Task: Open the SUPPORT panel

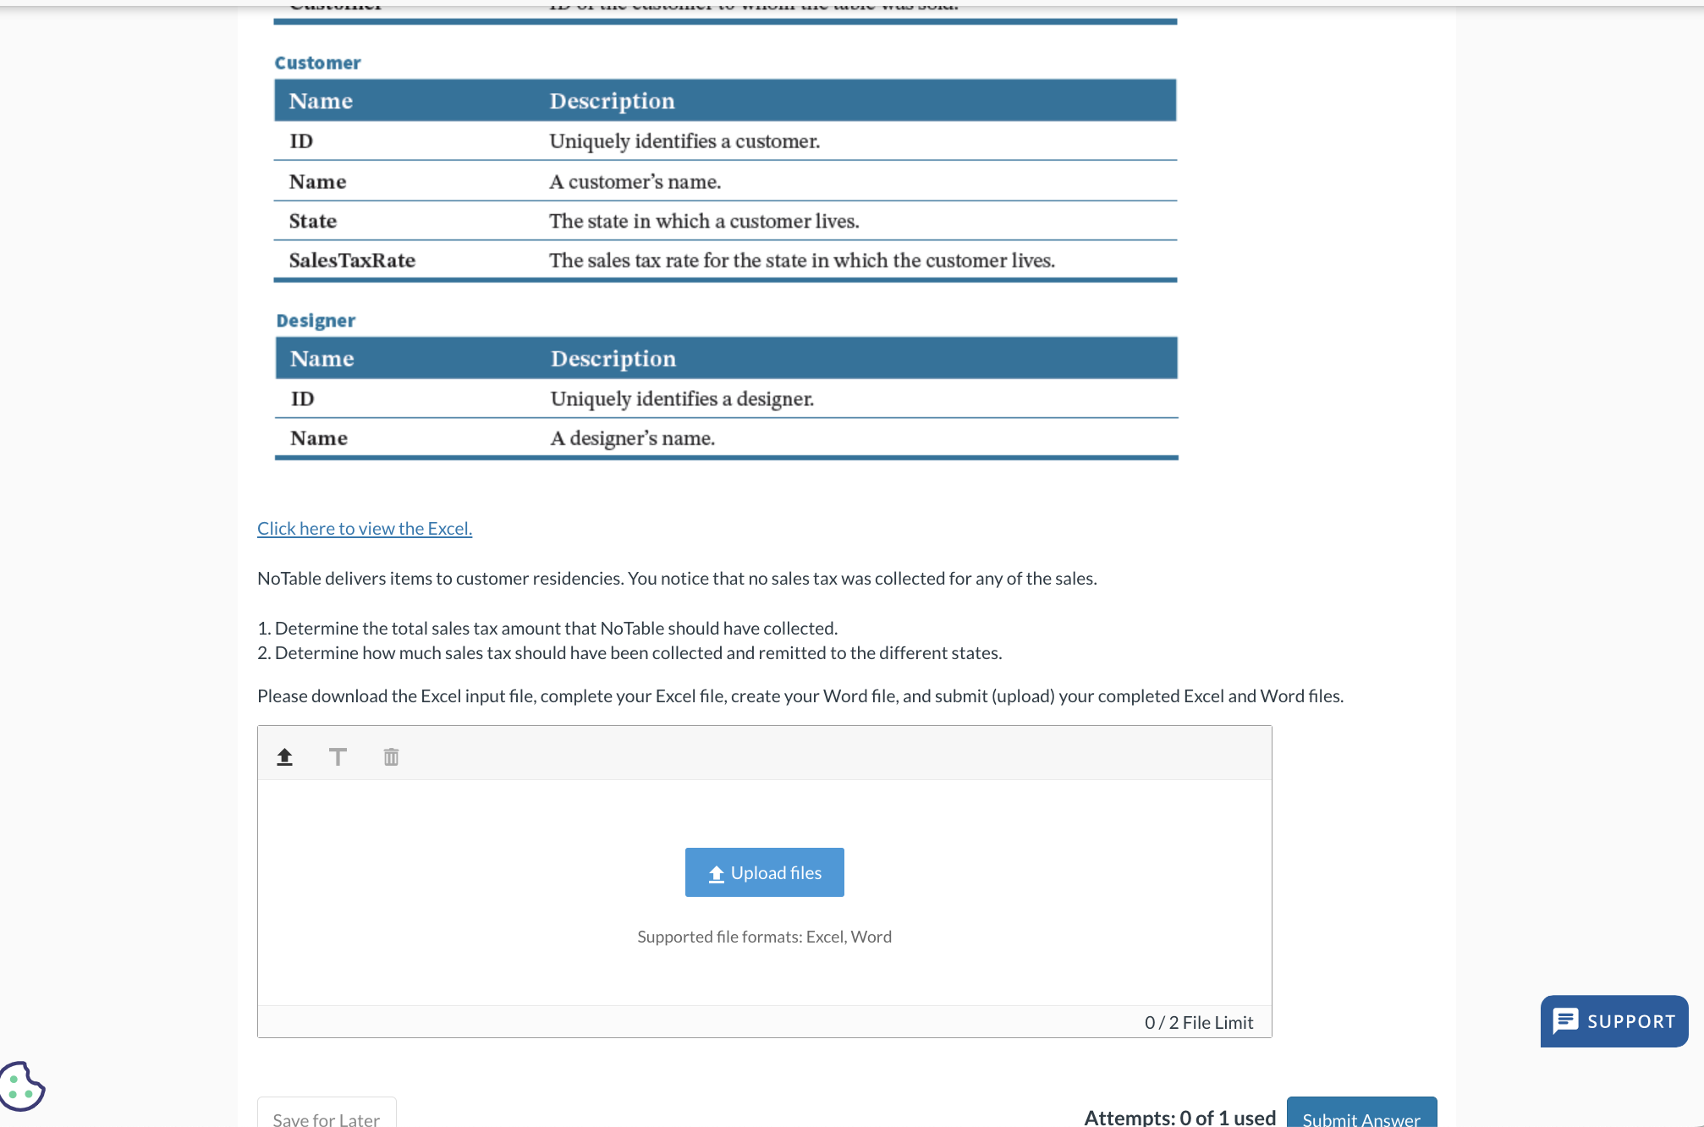Action: pyautogui.click(x=1613, y=1020)
